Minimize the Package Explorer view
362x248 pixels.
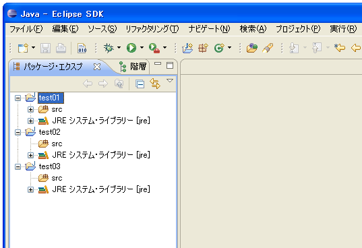[158, 63]
